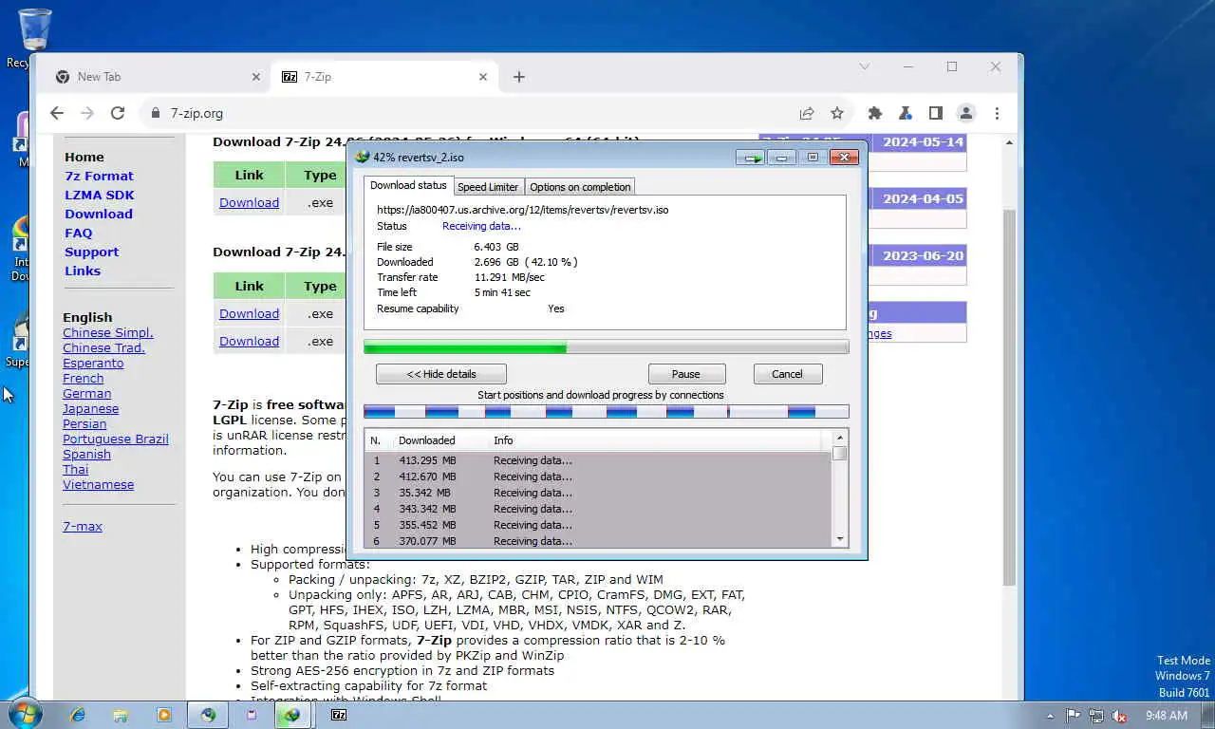Switch to Options on completion tab
Image resolution: width=1215 pixels, height=729 pixels.
click(580, 187)
